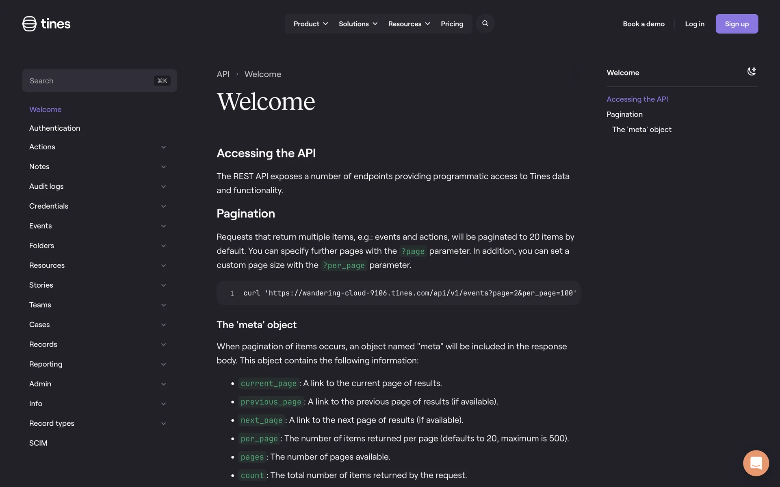Focus the sidebar Search field

89,81
